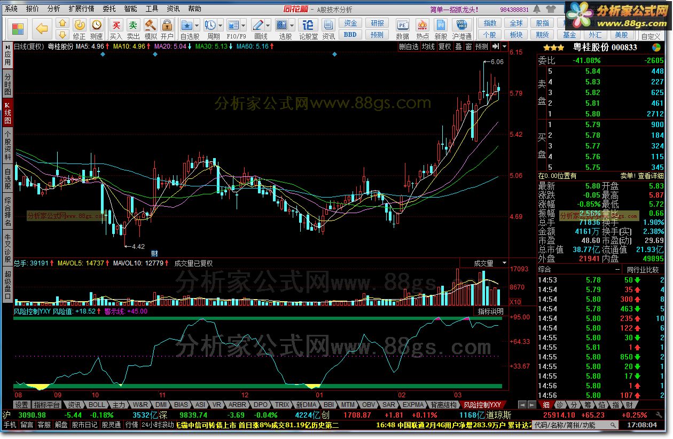The height and width of the screenshot is (439, 673).
Task: Open the 分析 menu
Action: 53,9
